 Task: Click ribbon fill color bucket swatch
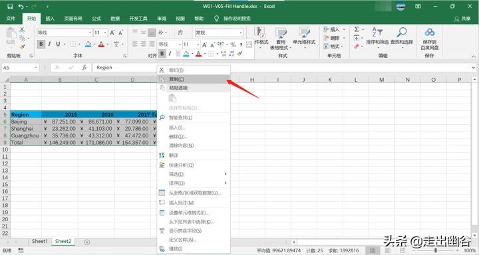(x=88, y=44)
